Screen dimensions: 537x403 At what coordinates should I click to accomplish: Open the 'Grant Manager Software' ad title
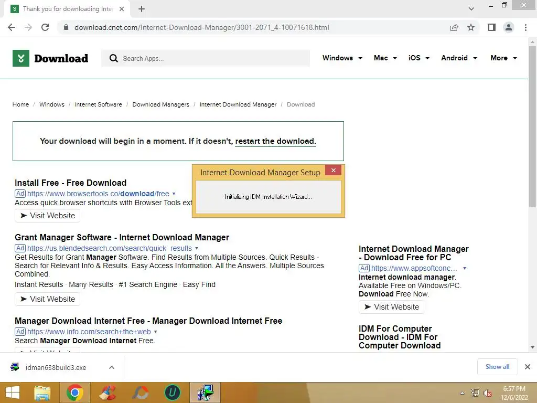pyautogui.click(x=122, y=237)
